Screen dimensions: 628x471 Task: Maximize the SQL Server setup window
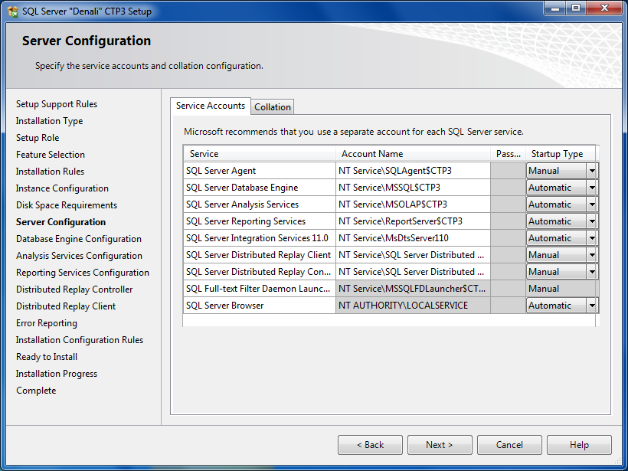click(x=575, y=8)
